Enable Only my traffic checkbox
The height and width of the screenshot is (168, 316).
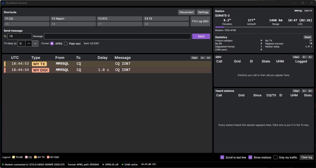pyautogui.click(x=275, y=157)
